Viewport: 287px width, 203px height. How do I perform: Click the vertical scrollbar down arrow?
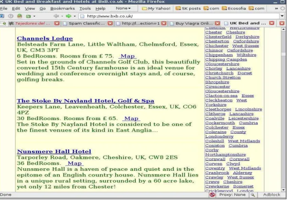(x=283, y=190)
